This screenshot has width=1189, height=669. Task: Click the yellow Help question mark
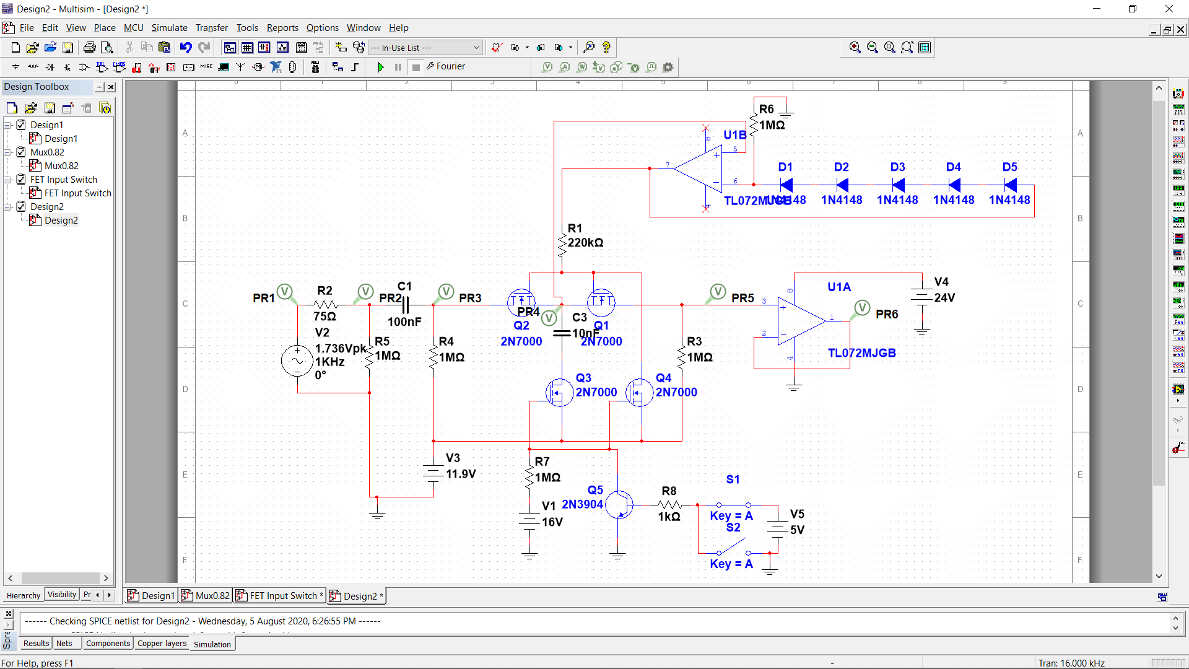pyautogui.click(x=606, y=48)
